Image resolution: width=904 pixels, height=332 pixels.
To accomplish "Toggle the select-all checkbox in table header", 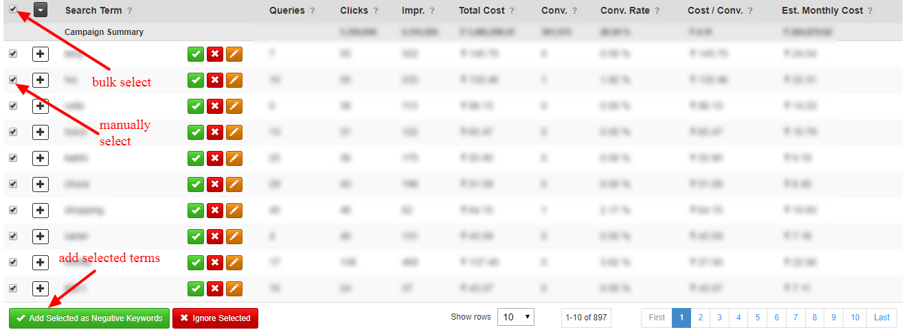I will click(x=13, y=10).
